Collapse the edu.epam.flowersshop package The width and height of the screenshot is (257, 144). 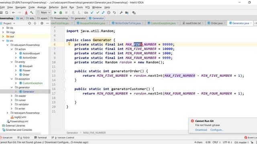(x=7, y=45)
